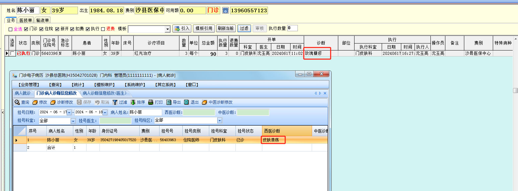
Task: Click the 挂号号 column header
Action: (171, 131)
